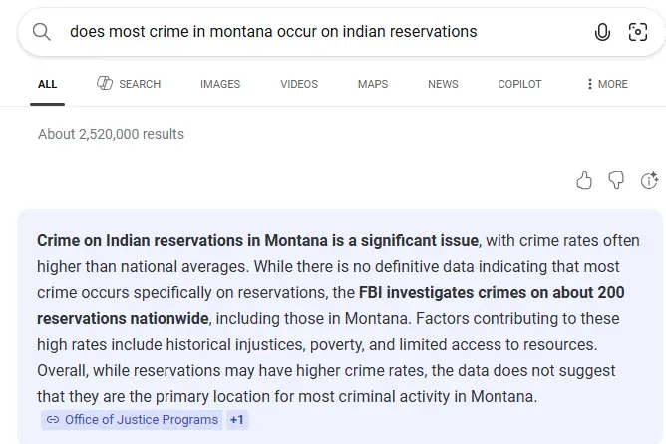Click the link icon beside Office of Justice Programs

pyautogui.click(x=54, y=420)
